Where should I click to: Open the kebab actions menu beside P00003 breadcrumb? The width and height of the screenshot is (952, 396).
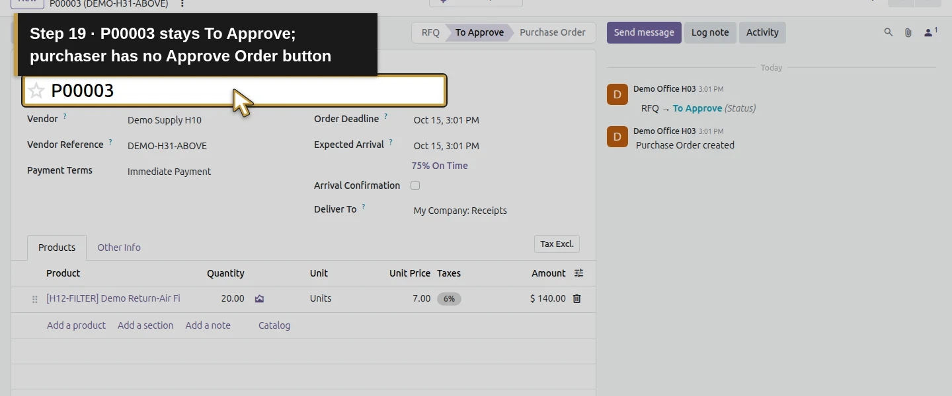182,4
